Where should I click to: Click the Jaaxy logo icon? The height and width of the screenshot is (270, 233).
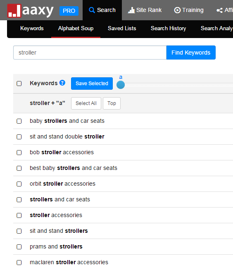14,11
